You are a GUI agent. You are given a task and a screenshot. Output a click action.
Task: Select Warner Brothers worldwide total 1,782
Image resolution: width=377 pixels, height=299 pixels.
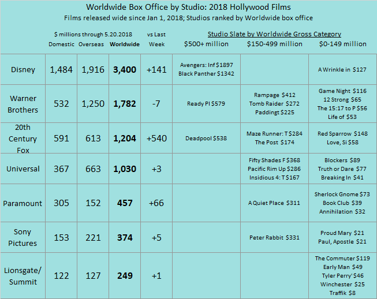tap(125, 104)
